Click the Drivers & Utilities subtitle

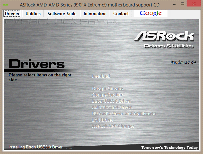(x=169, y=46)
